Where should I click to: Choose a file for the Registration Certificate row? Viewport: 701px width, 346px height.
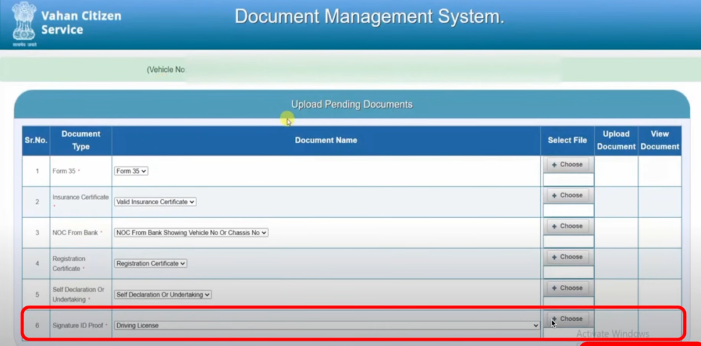click(567, 258)
